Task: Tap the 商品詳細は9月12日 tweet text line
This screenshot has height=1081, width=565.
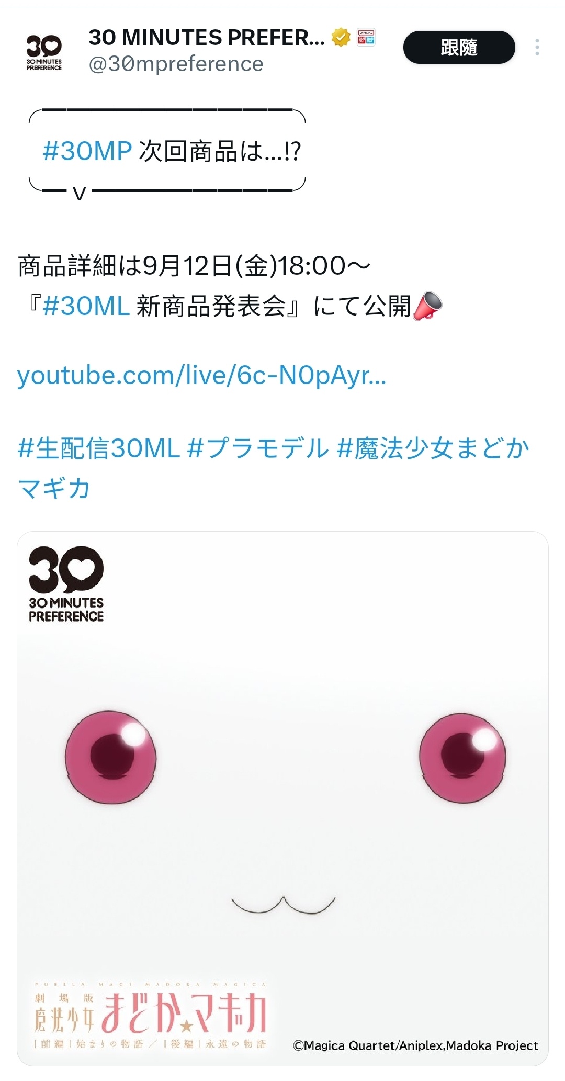Action: (194, 266)
